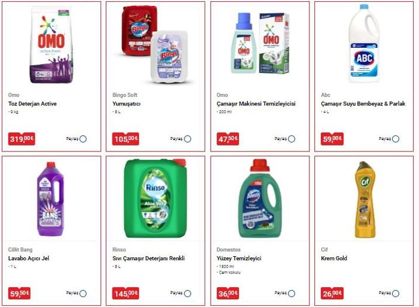Check Paylaş circle for Rinso detergent

click(x=187, y=294)
